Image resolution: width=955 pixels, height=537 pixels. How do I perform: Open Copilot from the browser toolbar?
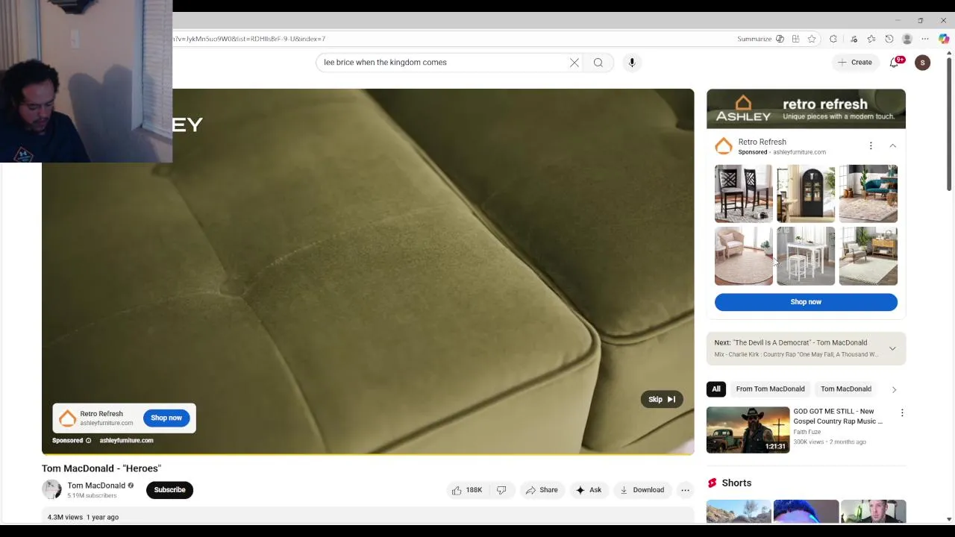pos(944,39)
